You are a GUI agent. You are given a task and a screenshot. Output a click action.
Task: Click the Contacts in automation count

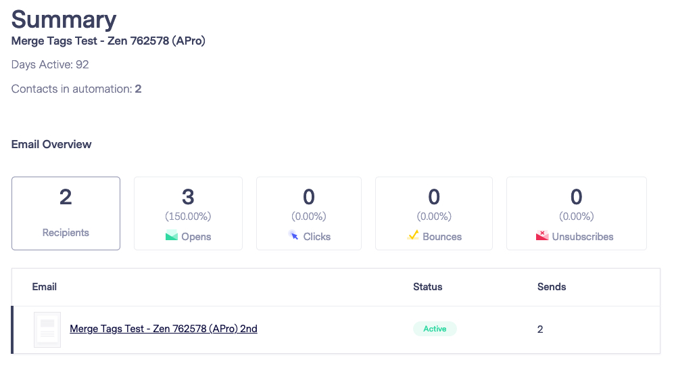click(x=138, y=89)
